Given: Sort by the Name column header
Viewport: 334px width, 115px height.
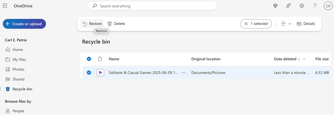Looking at the screenshot, I should pos(114,59).
